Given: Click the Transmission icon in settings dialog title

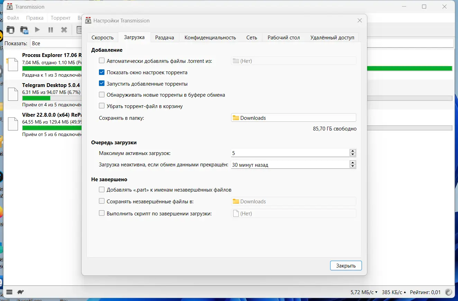Looking at the screenshot, I should pos(88,21).
